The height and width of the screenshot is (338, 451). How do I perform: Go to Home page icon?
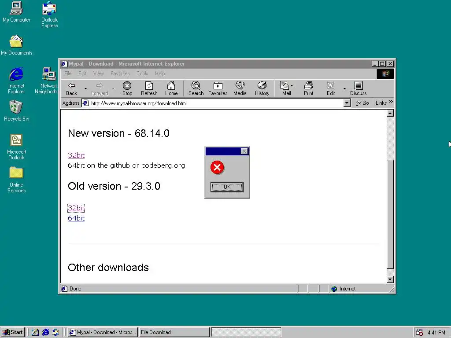(x=171, y=88)
